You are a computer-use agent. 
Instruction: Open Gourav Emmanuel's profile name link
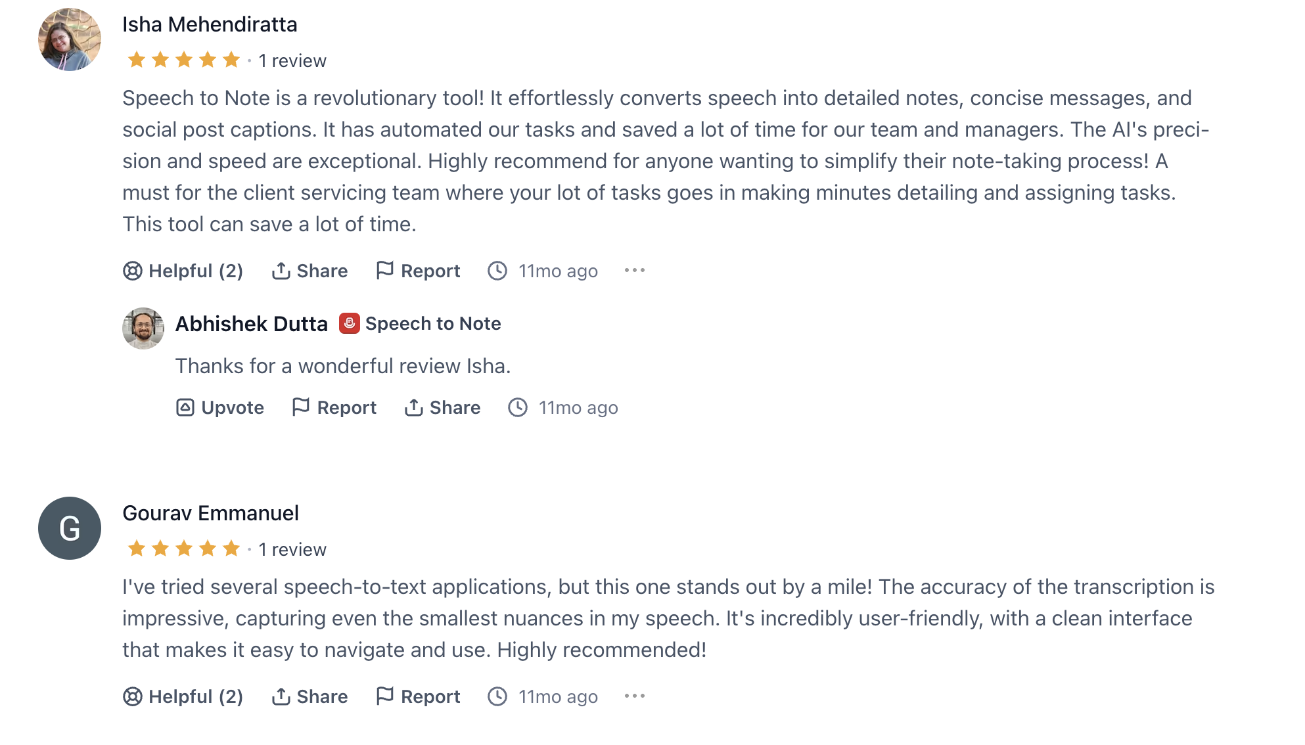210,513
